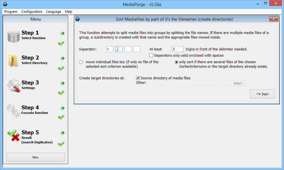Go to Step 3 Settings

30,85
